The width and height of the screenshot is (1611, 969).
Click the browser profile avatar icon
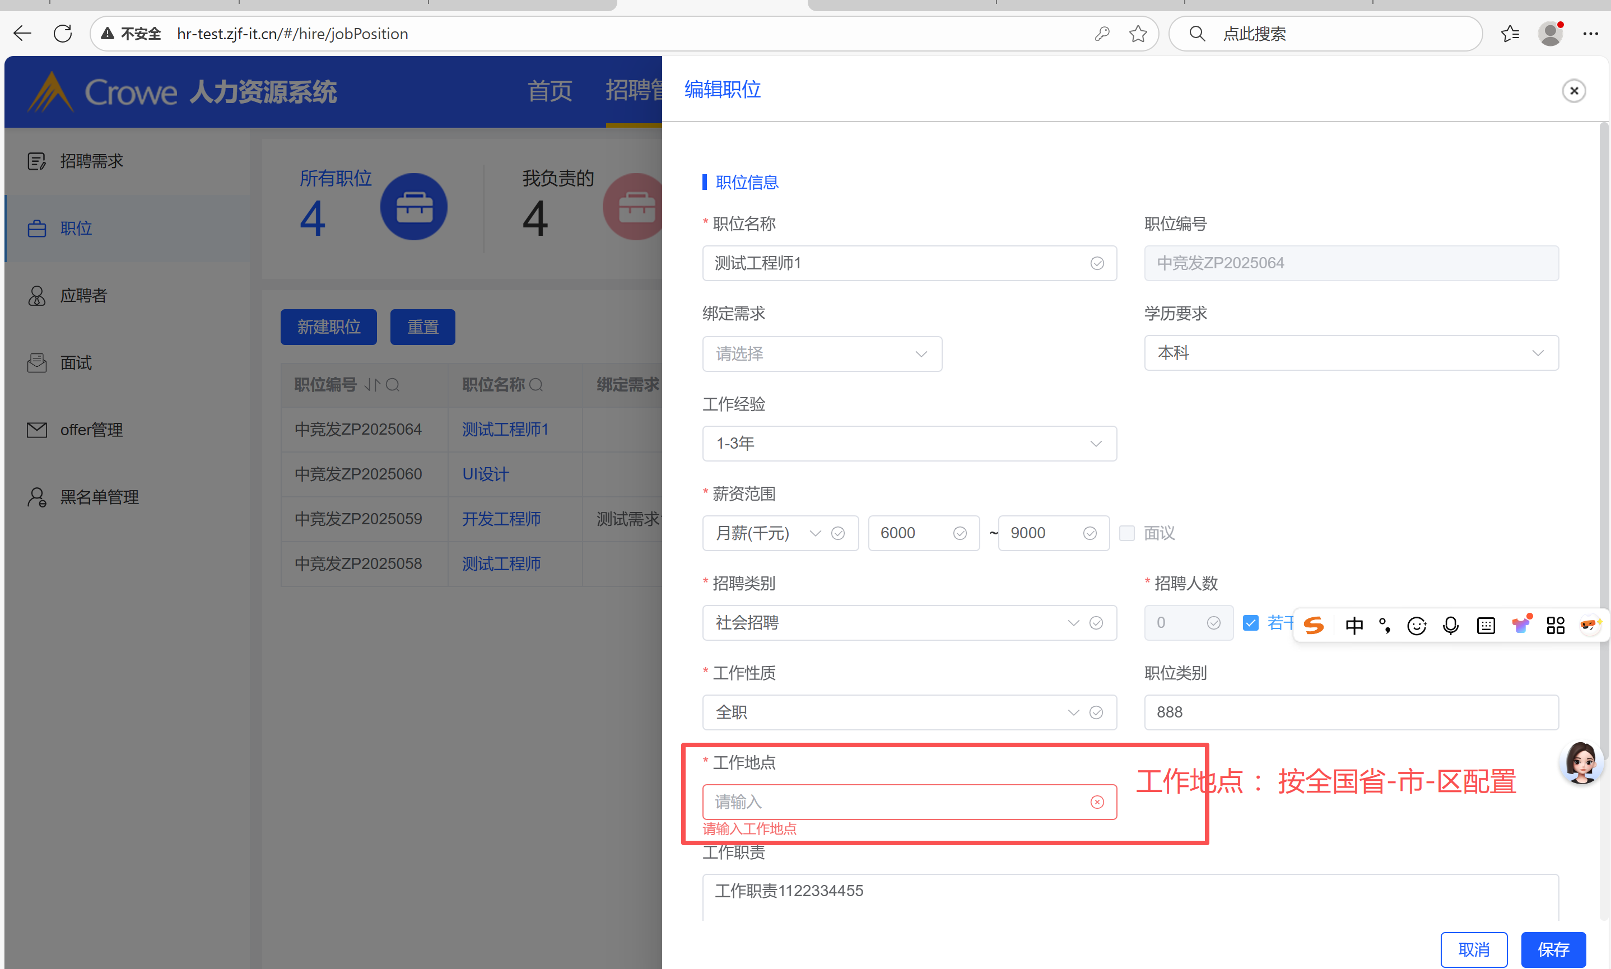coord(1551,33)
